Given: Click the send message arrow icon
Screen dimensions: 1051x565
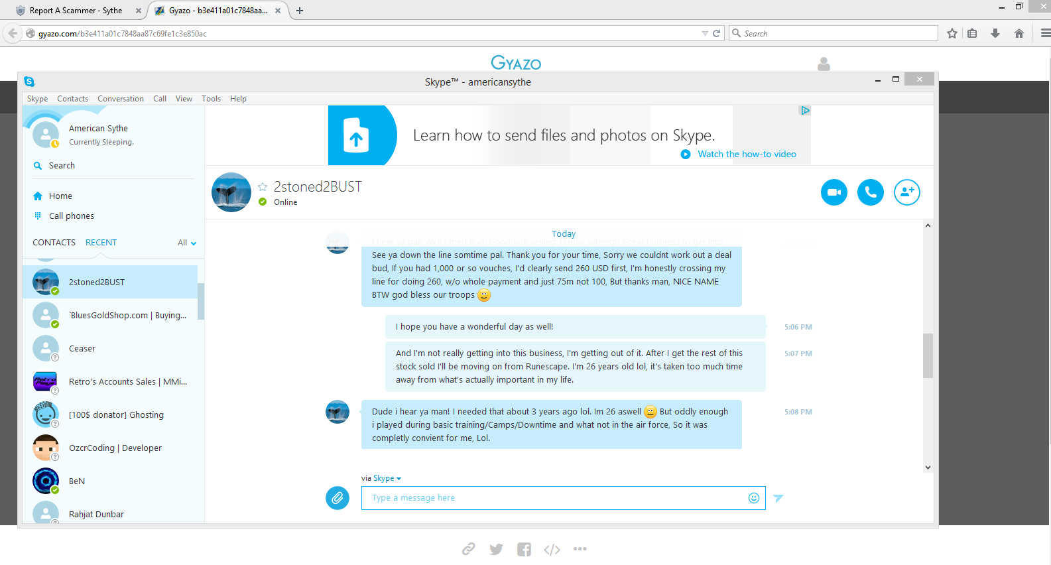Looking at the screenshot, I should [x=778, y=498].
